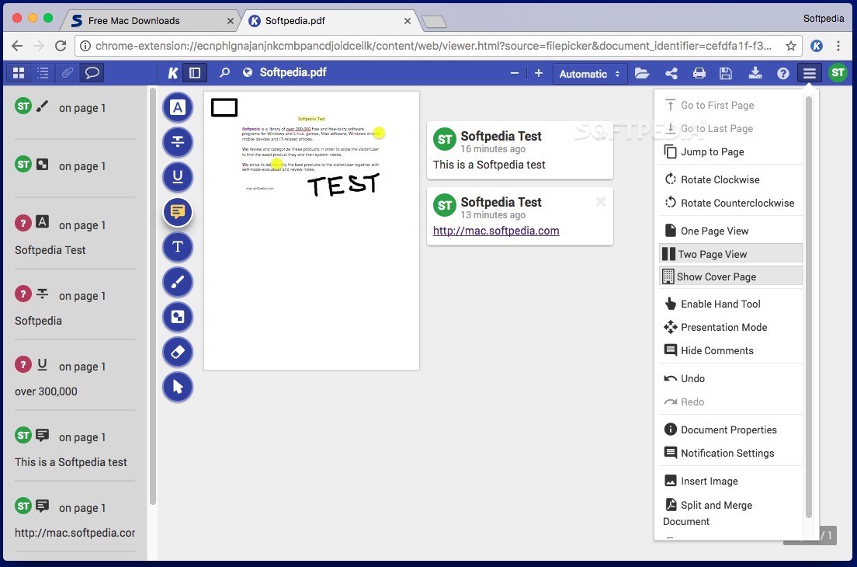The width and height of the screenshot is (857, 567).
Task: Select the strikethrough tool
Action: click(x=178, y=141)
